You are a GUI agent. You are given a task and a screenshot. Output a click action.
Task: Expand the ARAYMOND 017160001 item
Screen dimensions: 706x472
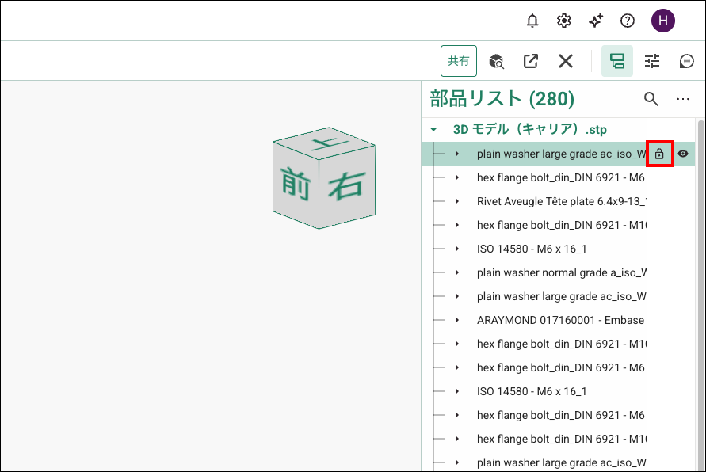pyautogui.click(x=457, y=320)
